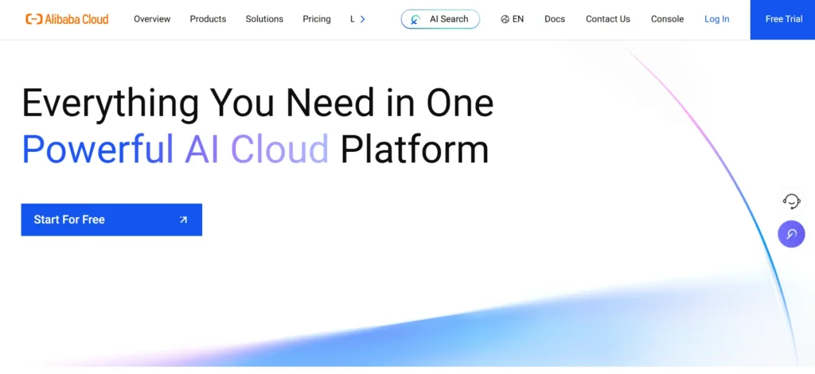Open the Pricing menu
Screen dimensions: 815x374
point(317,19)
